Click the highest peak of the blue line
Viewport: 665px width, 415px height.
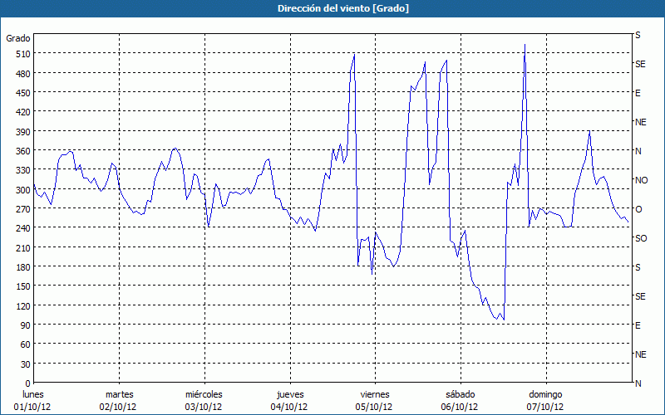click(x=525, y=45)
